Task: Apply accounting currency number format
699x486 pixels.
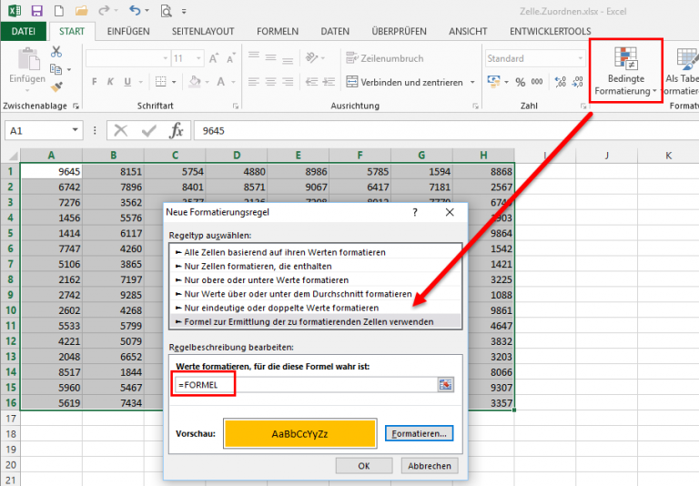Action: (x=493, y=82)
